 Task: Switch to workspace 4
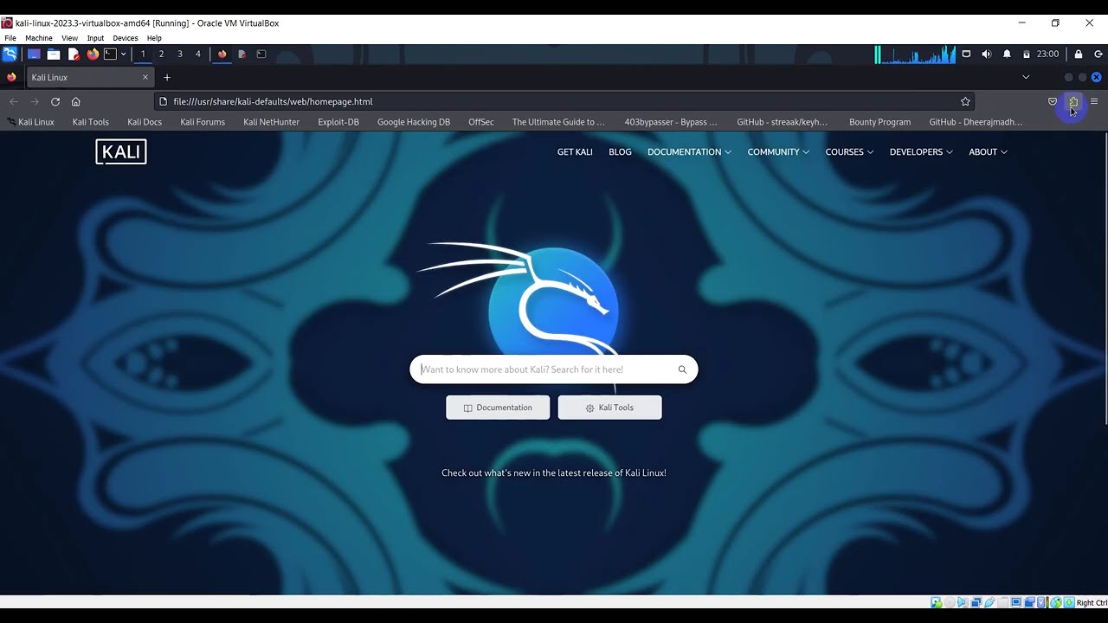(198, 54)
